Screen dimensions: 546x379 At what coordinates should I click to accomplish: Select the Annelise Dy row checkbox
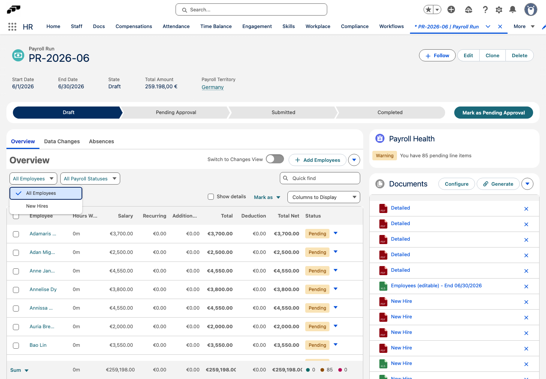click(16, 290)
